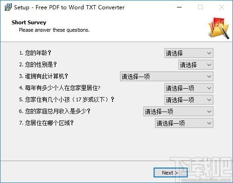Expand the computer owner dropdown for question 3
This screenshot has height=183, width=233.
(166, 77)
